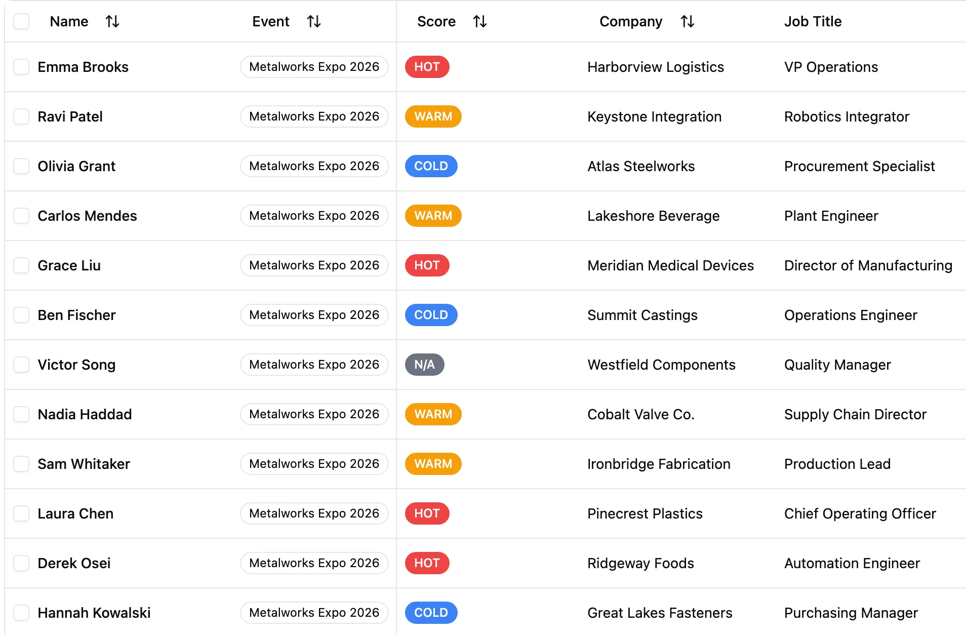Screen dimensions: 966x635
Task: Click the company Ironbridge Fabrication
Action: [x=659, y=464]
